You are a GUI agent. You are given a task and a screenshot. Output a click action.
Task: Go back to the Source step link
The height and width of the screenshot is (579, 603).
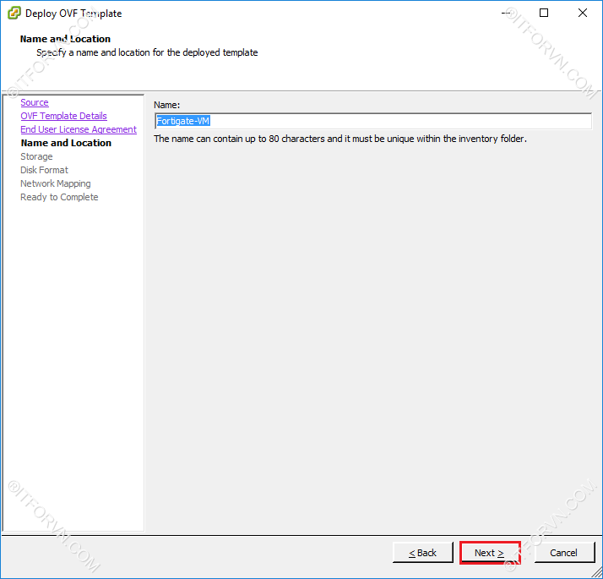pyautogui.click(x=35, y=102)
